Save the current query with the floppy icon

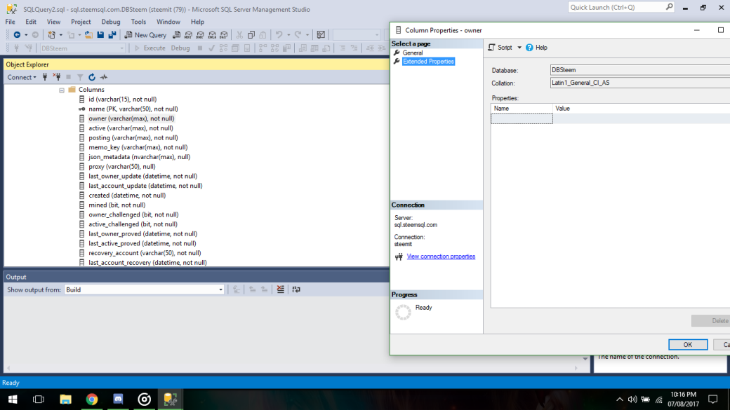[100, 35]
